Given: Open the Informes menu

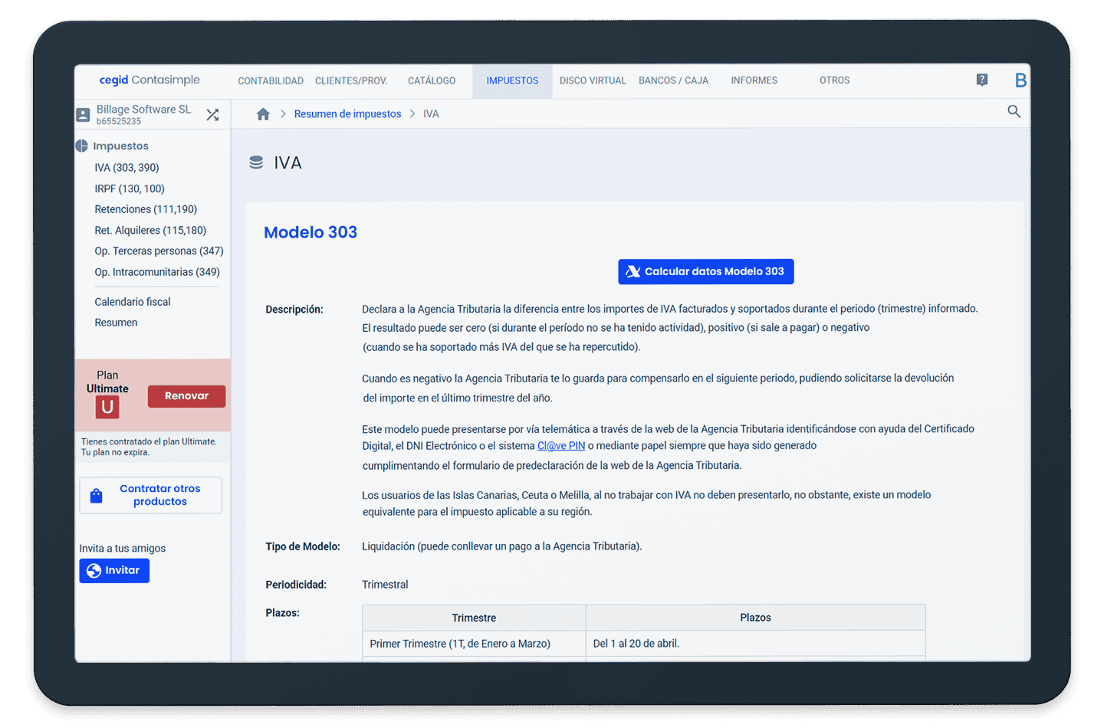Looking at the screenshot, I should [754, 80].
